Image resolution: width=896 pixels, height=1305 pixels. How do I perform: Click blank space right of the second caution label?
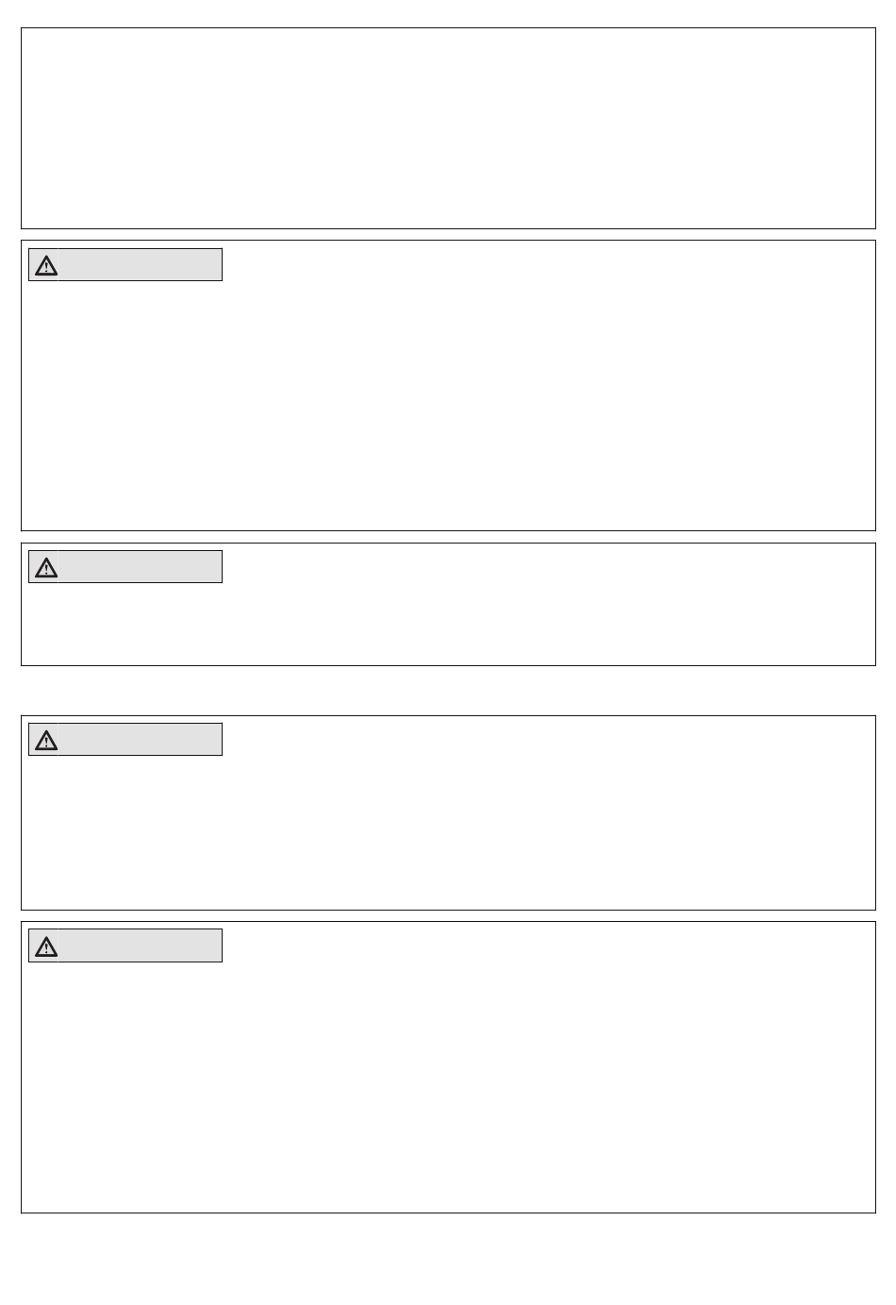547,567
